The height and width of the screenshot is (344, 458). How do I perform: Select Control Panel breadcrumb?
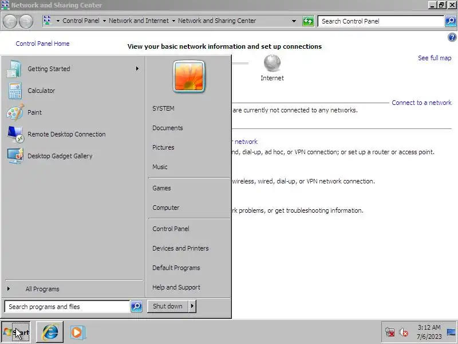click(81, 21)
